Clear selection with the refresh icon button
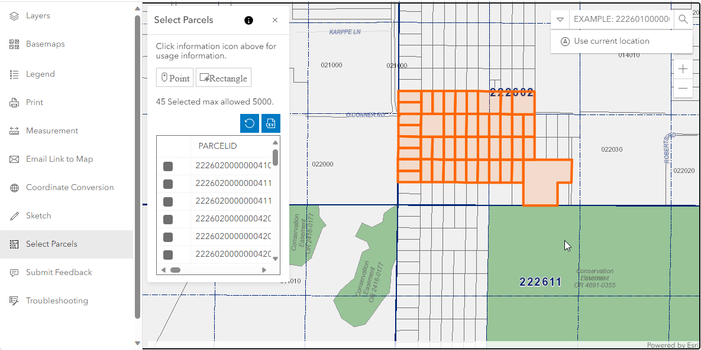Image resolution: width=701 pixels, height=350 pixels. tap(250, 123)
